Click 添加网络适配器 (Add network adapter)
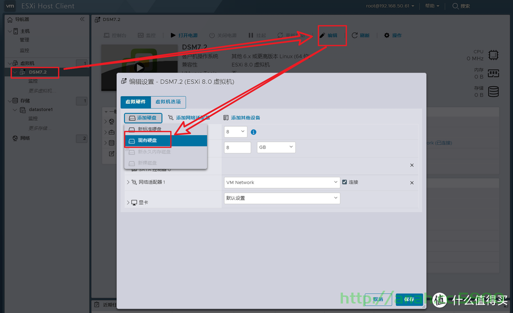 (189, 118)
